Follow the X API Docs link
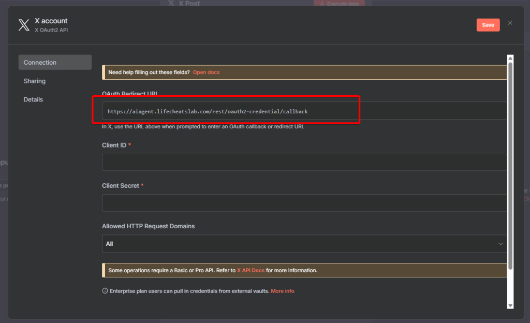This screenshot has height=323, width=530. [251, 271]
